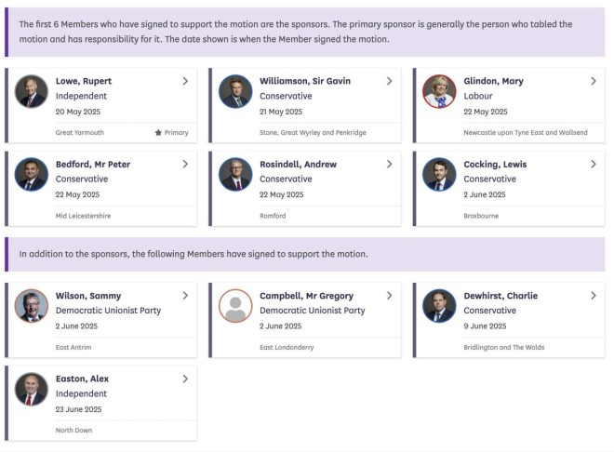This screenshot has height=452, width=614.
Task: Click Mr Gregory Campbell's placeholder avatar icon
Action: click(235, 306)
